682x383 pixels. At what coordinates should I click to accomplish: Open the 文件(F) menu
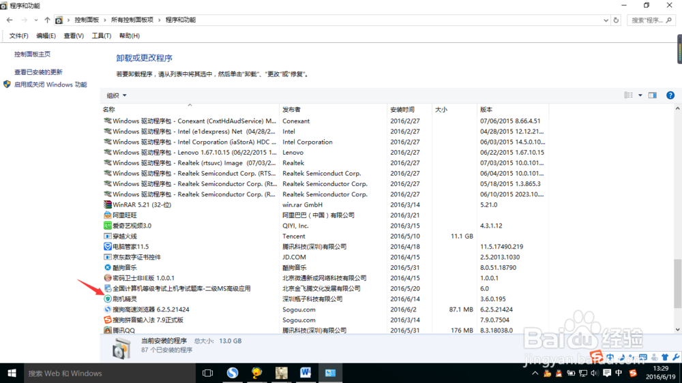pyautogui.click(x=18, y=36)
